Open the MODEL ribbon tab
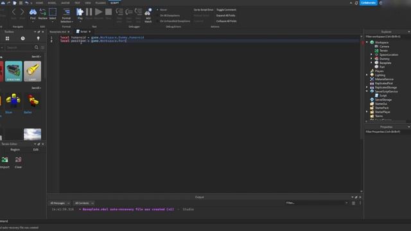 click(52, 3)
